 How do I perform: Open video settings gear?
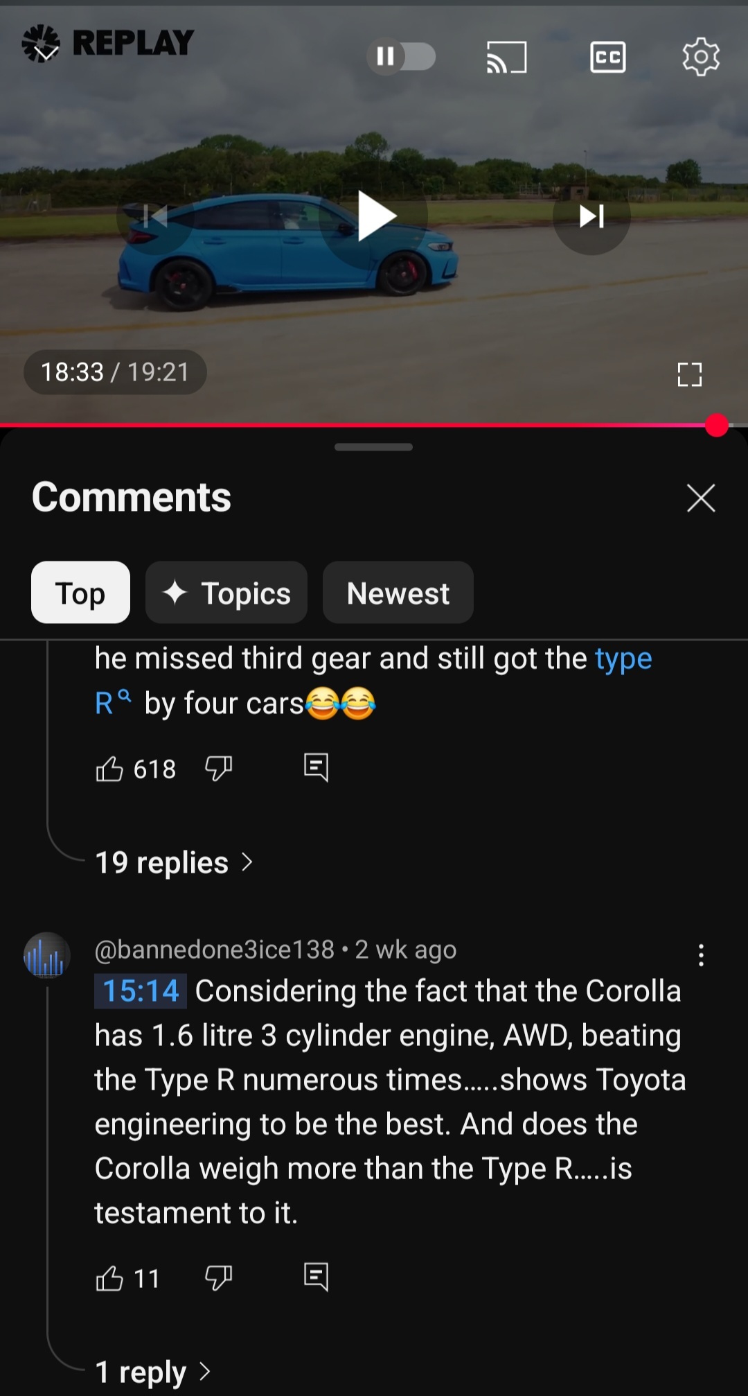(701, 57)
